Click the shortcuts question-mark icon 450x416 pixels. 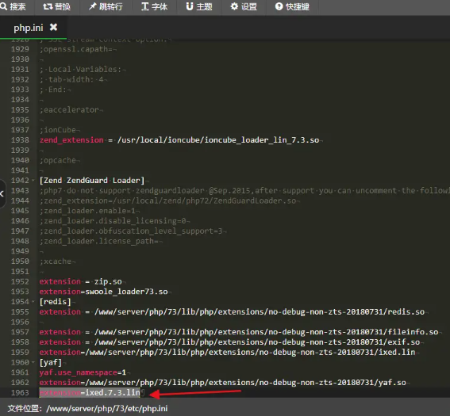[x=279, y=6]
